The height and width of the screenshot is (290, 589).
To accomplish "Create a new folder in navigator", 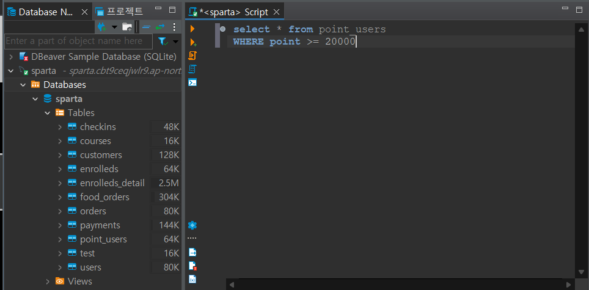I will 127,27.
